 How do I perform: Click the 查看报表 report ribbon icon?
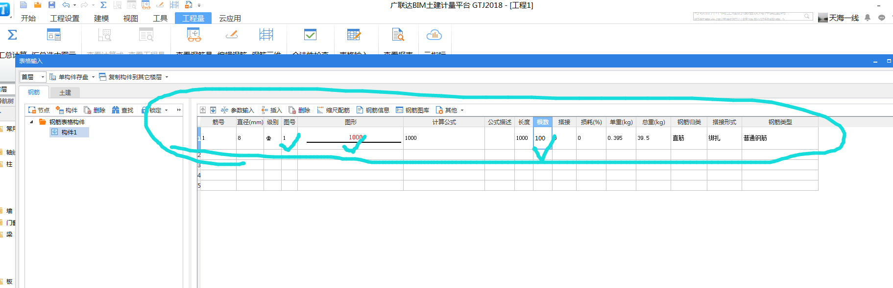398,35
